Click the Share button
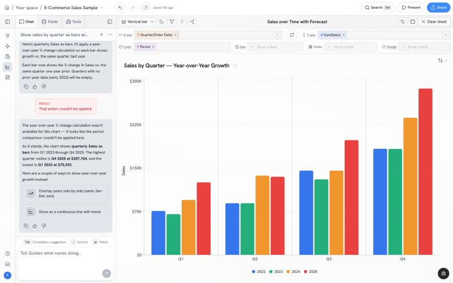The width and height of the screenshot is (453, 283). click(438, 7)
